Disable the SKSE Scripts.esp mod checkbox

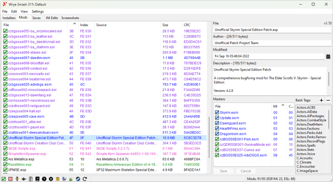click(5, 148)
